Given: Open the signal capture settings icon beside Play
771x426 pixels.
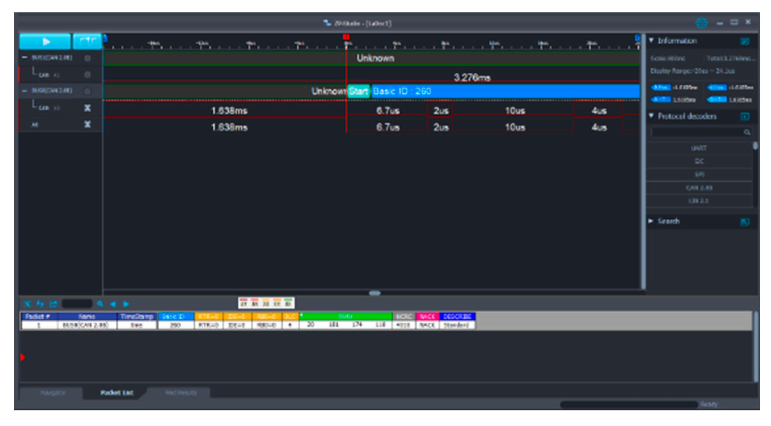Looking at the screenshot, I should click(87, 41).
